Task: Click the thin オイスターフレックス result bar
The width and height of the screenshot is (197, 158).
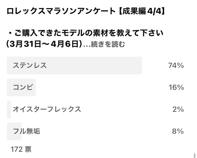Action: (x=9, y=109)
